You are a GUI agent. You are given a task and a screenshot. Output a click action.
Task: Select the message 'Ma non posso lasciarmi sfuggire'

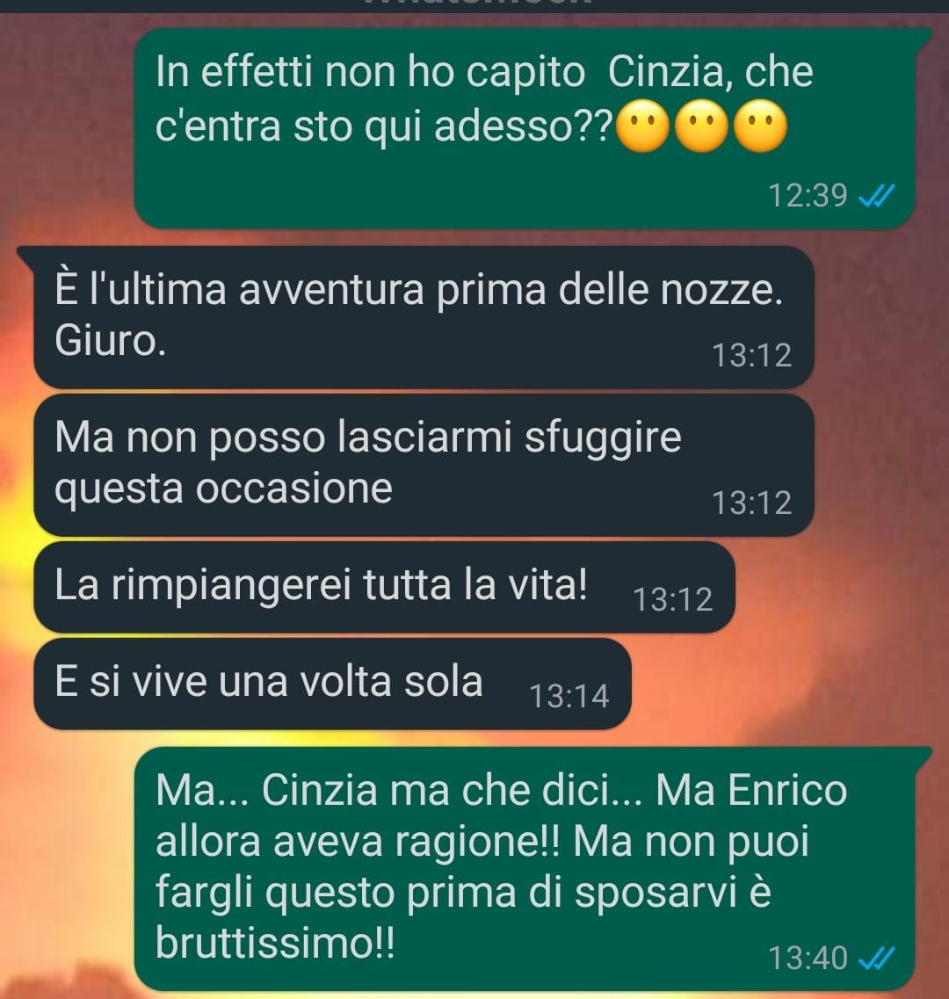[x=424, y=465]
